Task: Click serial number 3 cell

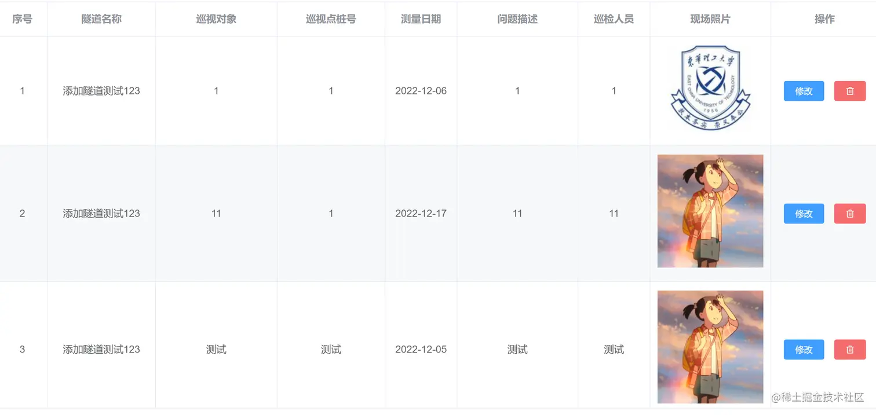Action: [22, 350]
